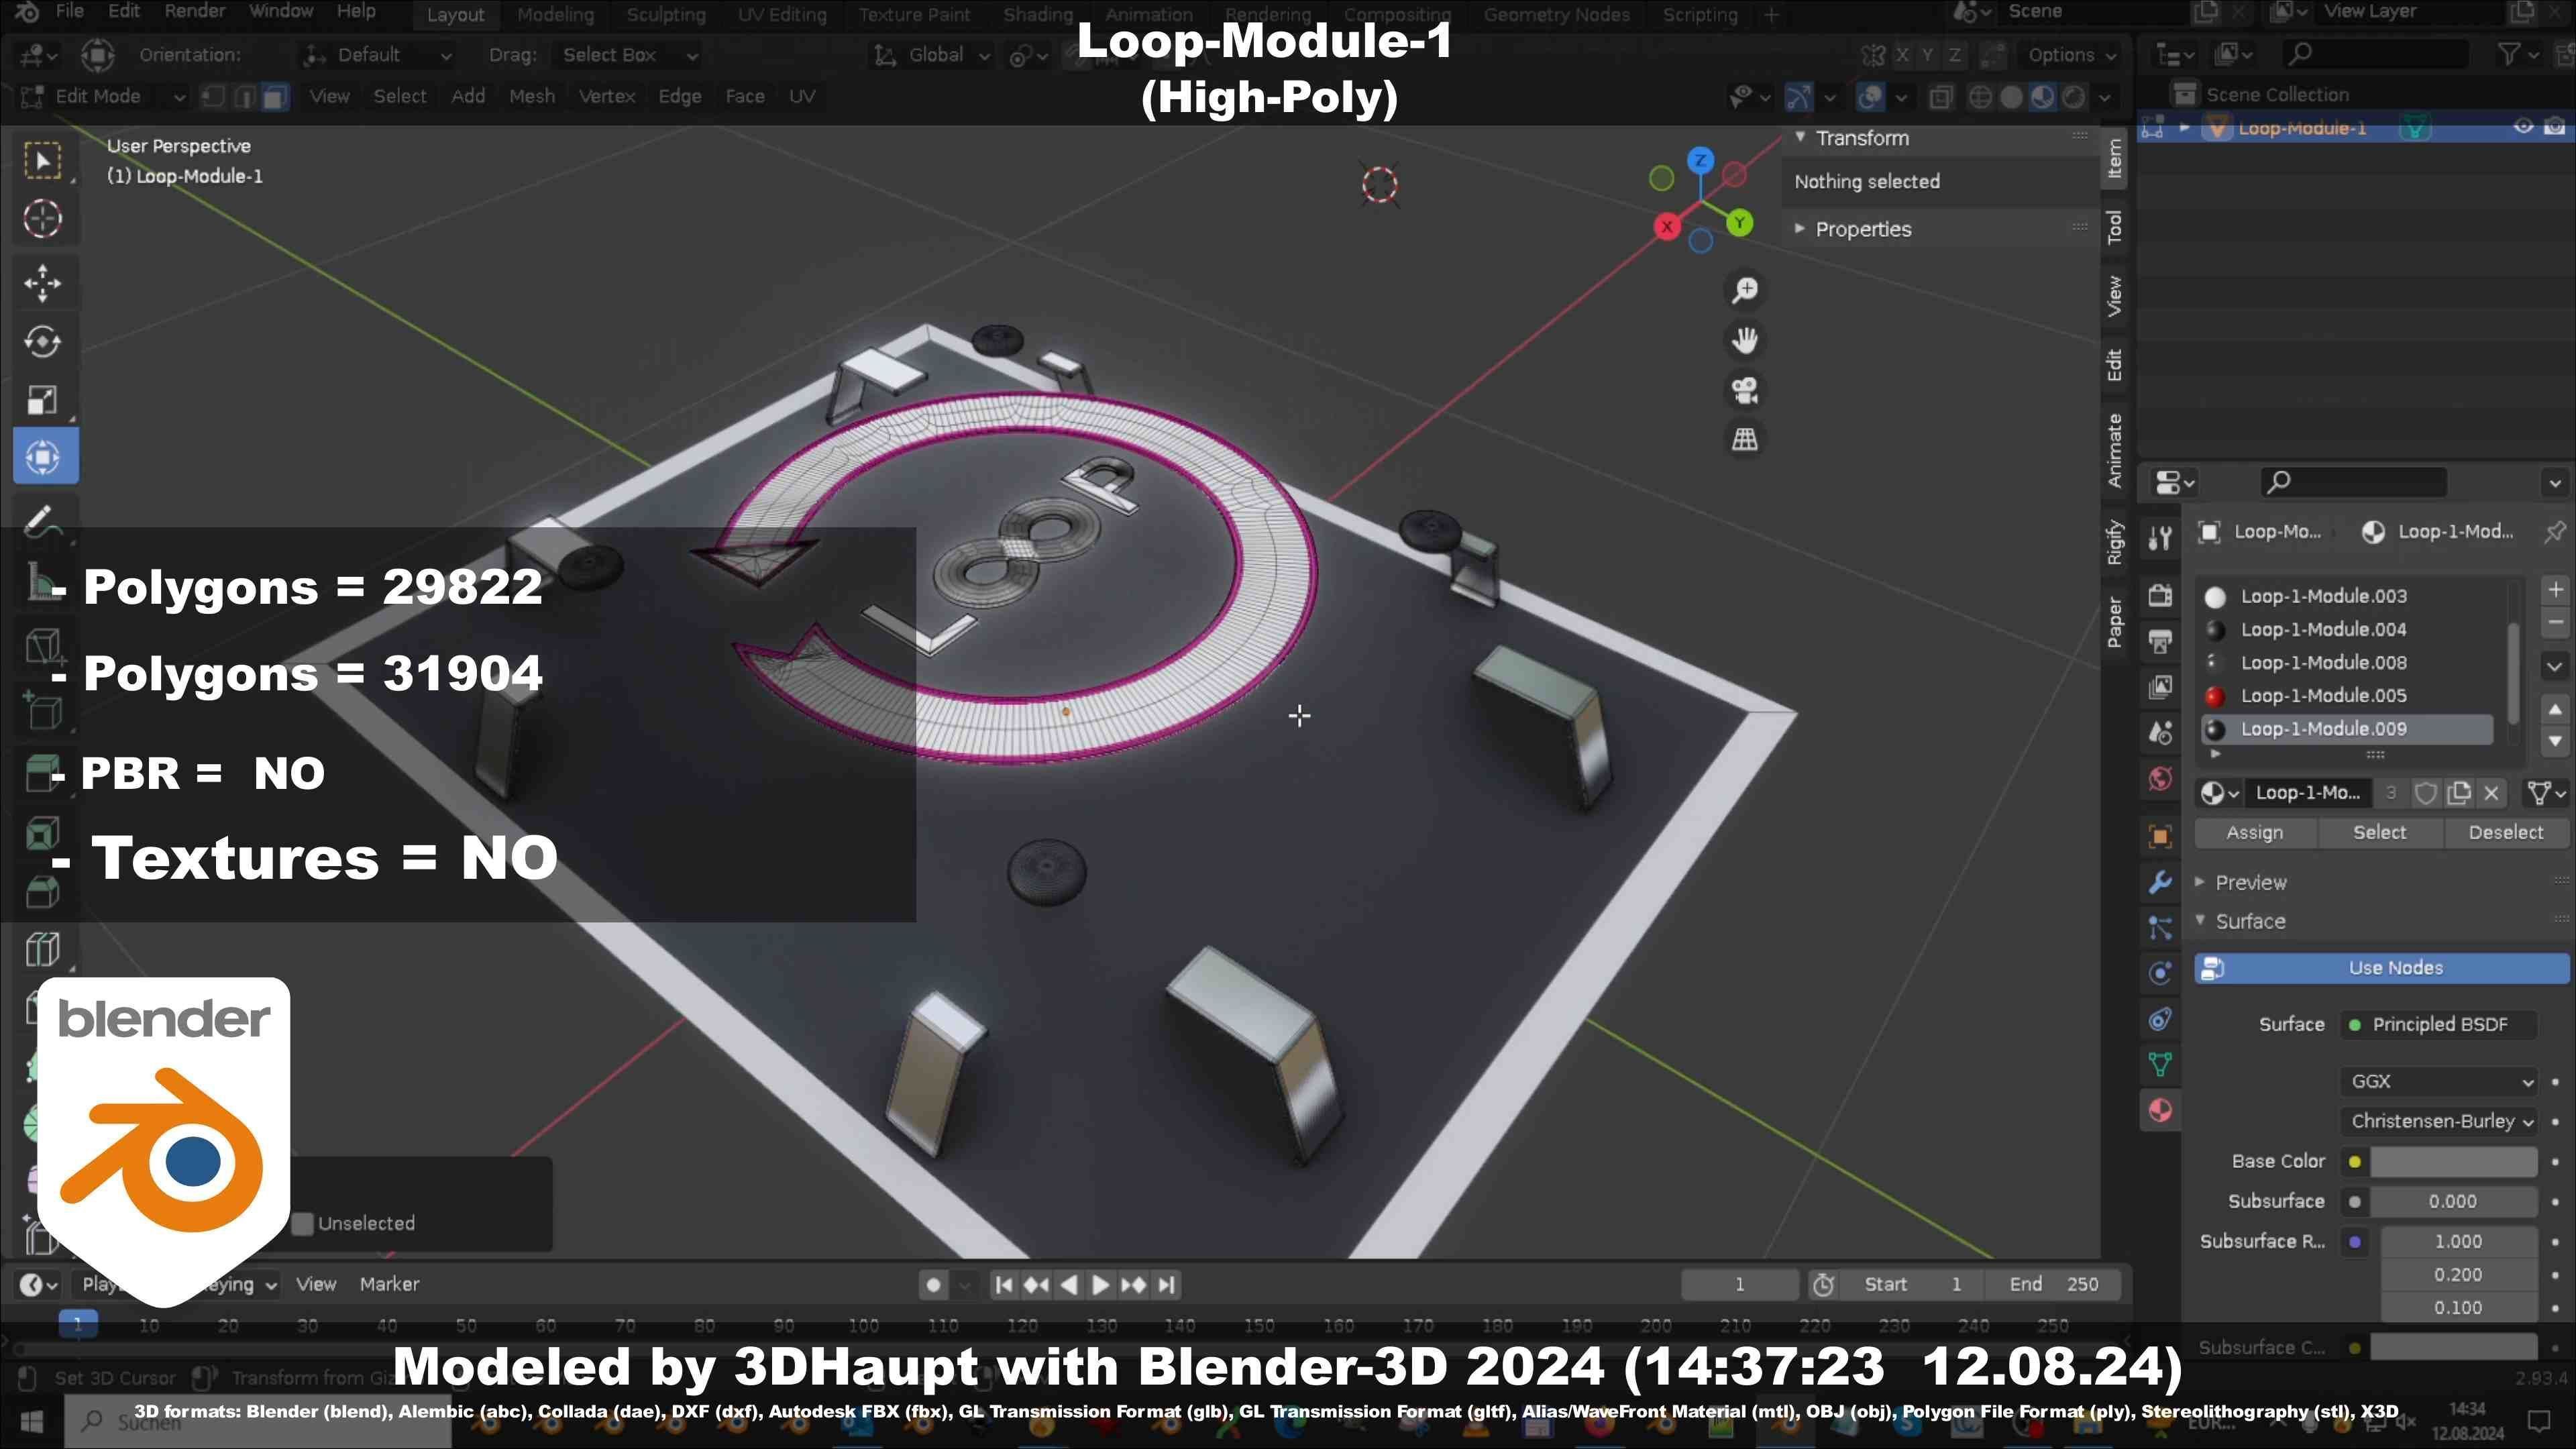Move material slot down
Screen dimensions: 2576x1449
(2555, 741)
